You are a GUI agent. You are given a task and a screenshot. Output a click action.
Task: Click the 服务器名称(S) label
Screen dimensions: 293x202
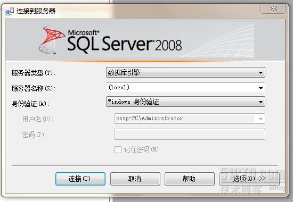click(33, 88)
